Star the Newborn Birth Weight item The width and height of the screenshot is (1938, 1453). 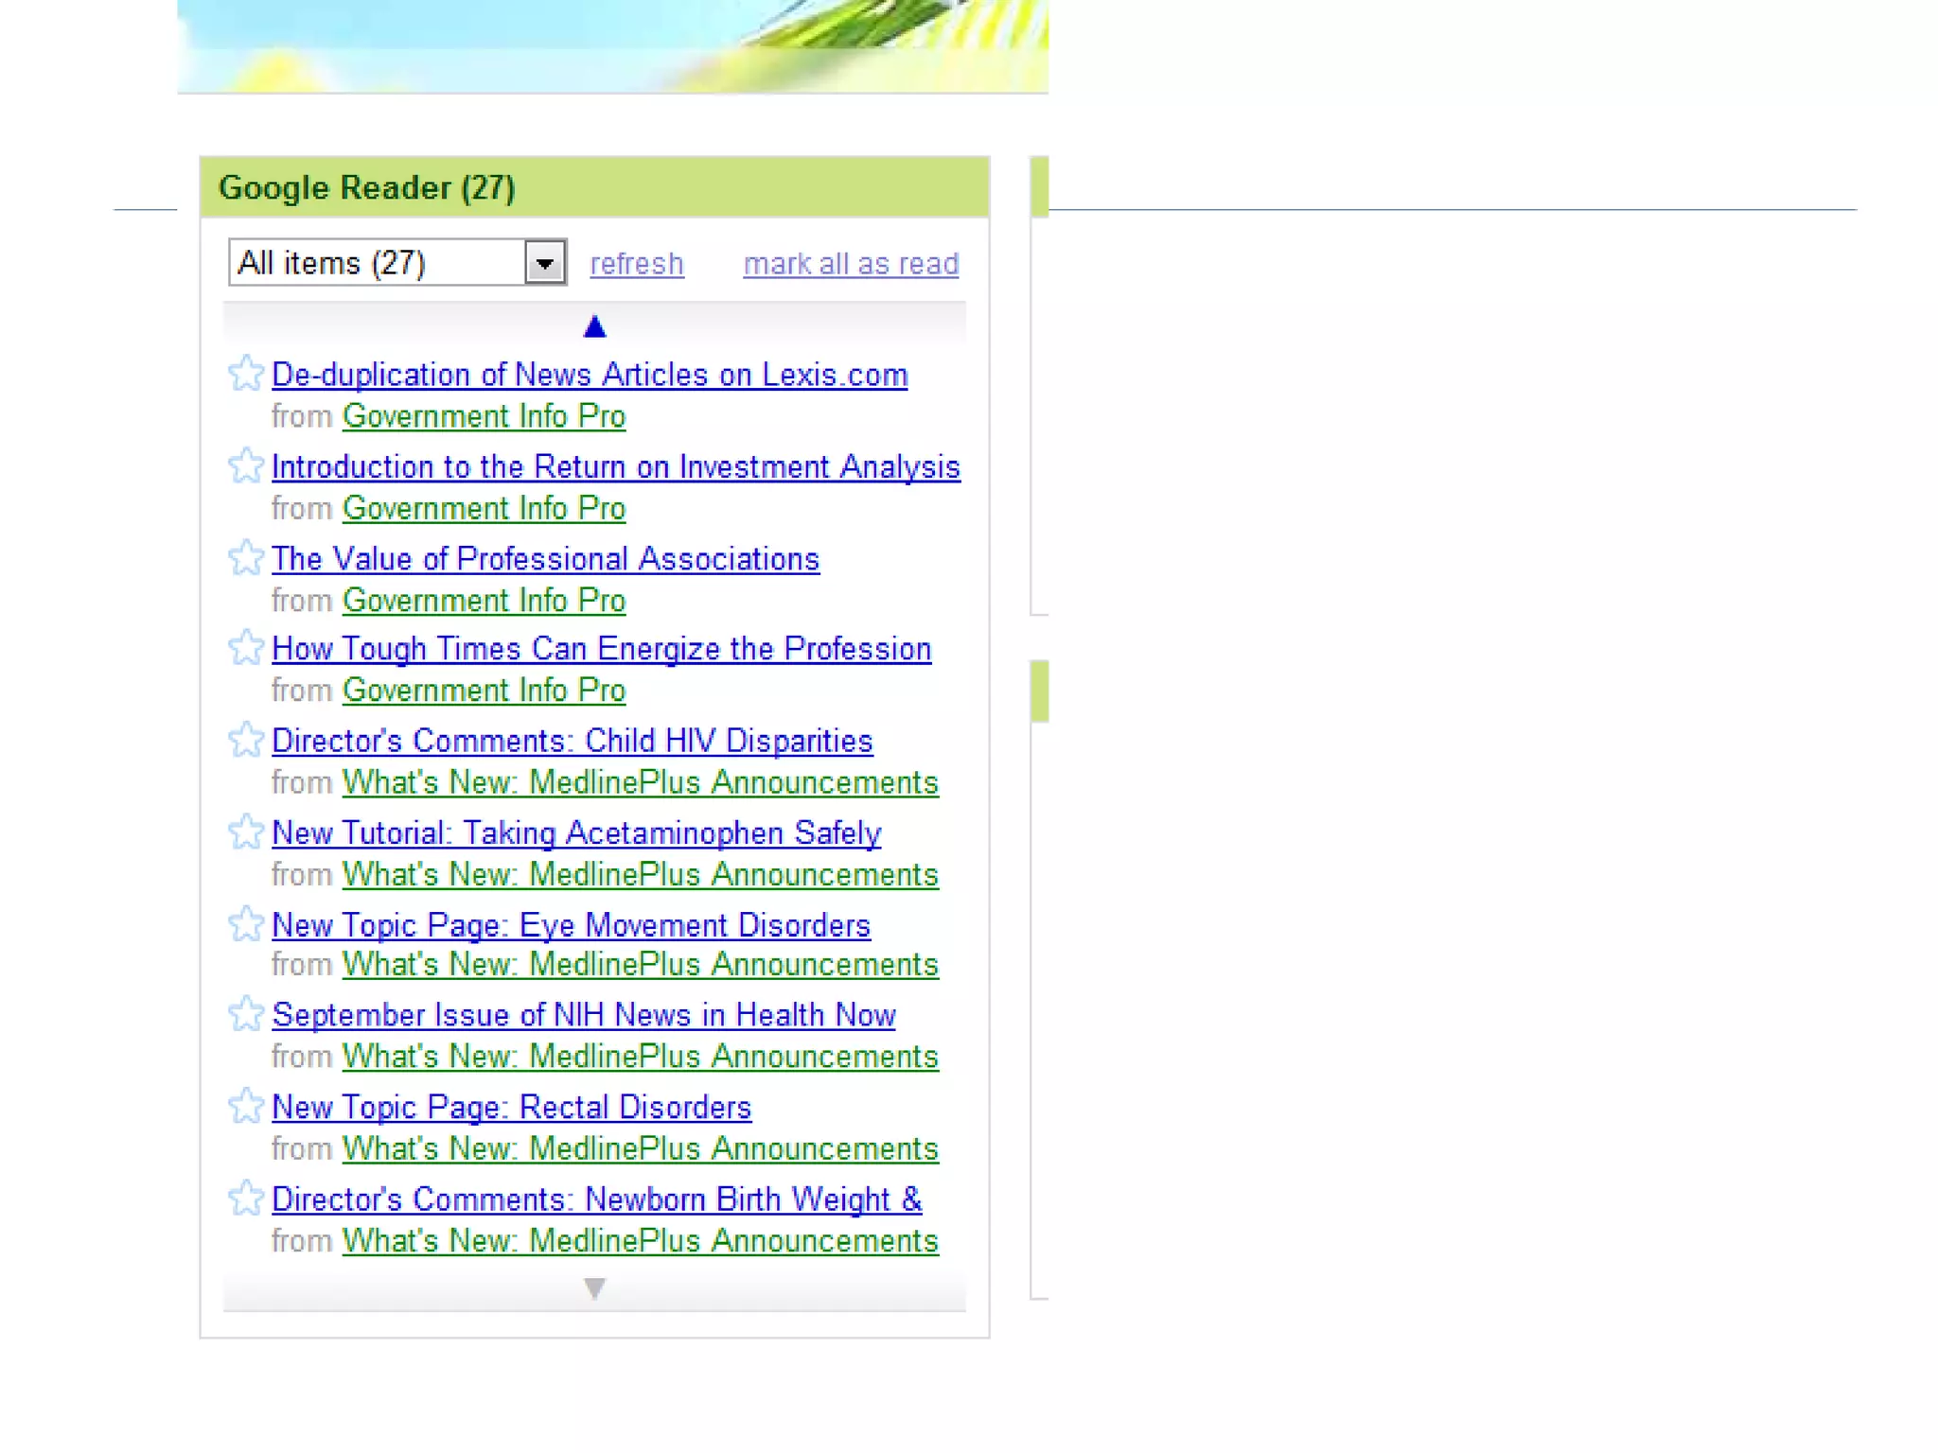click(x=246, y=1198)
